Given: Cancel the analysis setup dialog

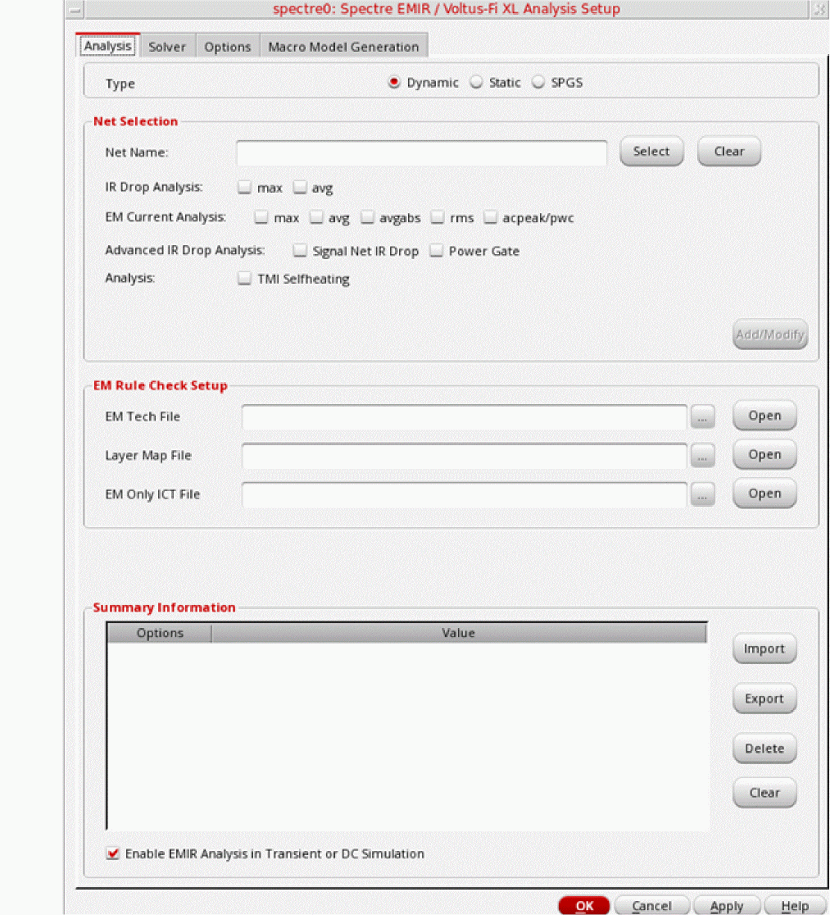Looking at the screenshot, I should tap(652, 906).
